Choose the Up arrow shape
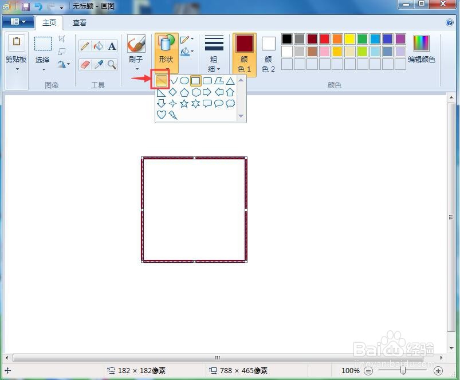Screen dimensions: 460x380 230,92
